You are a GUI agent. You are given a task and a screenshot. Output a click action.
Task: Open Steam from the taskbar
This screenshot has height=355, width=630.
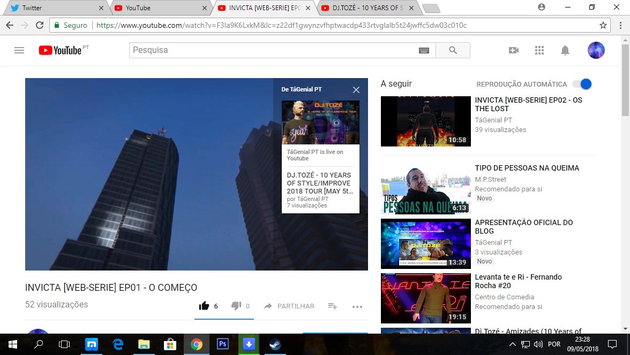275,344
